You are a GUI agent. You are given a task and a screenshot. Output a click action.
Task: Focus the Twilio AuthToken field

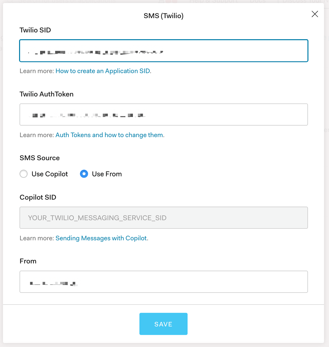[164, 114]
